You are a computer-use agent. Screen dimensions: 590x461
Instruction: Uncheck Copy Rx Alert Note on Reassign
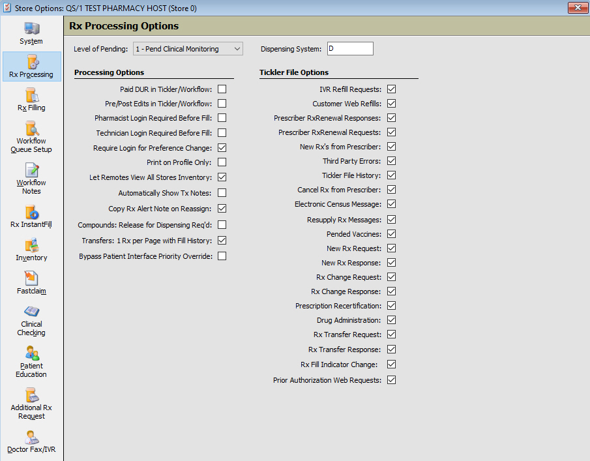[222, 209]
